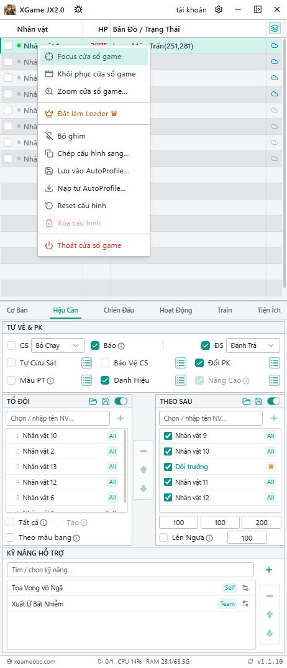Click Self tag on Tọa Vọng Vô Ngã
287x668 pixels.
coord(229,588)
